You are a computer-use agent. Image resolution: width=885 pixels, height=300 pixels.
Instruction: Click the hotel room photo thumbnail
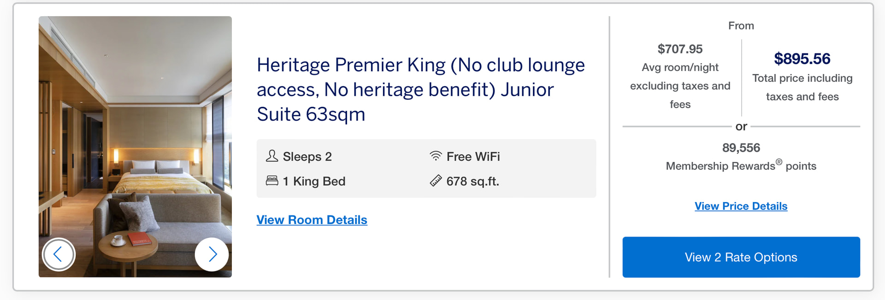tap(135, 138)
